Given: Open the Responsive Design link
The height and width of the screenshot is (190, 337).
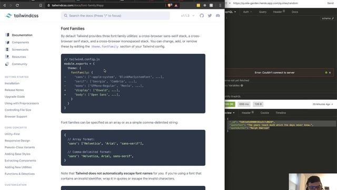Looking at the screenshot, I should pyautogui.click(x=17, y=141).
